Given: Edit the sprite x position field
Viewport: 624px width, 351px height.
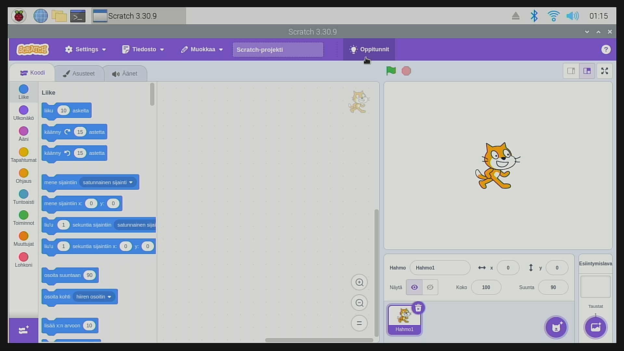Looking at the screenshot, I should [x=508, y=268].
